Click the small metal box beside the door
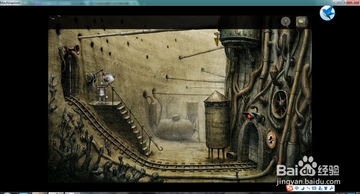The image size is (360, 194). (x=231, y=155)
